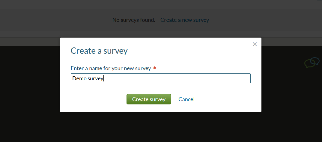Focus the survey name input field
The width and height of the screenshot is (322, 142).
161,78
